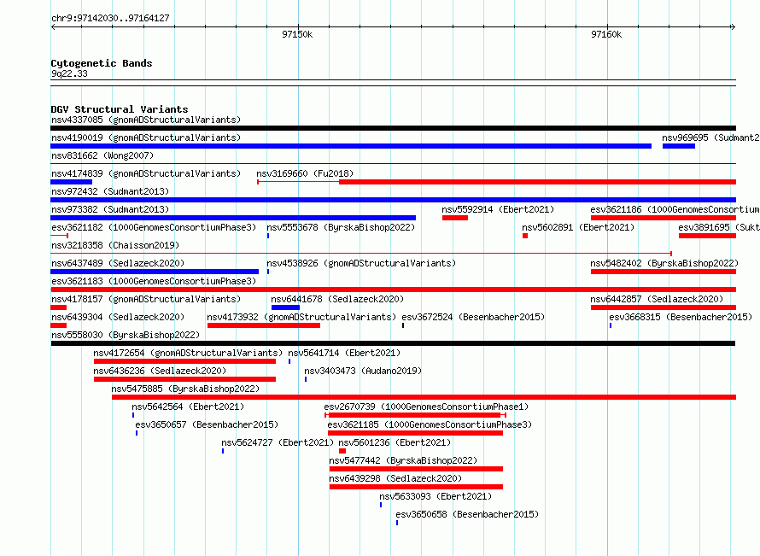760x556 pixels.
Task: Select the nsv5592914 (Ebert2021) label
Action: pos(498,209)
